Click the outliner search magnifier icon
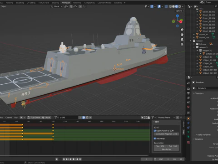The width and height of the screenshot is (218, 164). point(216,6)
